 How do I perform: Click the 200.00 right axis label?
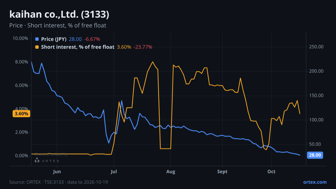(x=316, y=71)
